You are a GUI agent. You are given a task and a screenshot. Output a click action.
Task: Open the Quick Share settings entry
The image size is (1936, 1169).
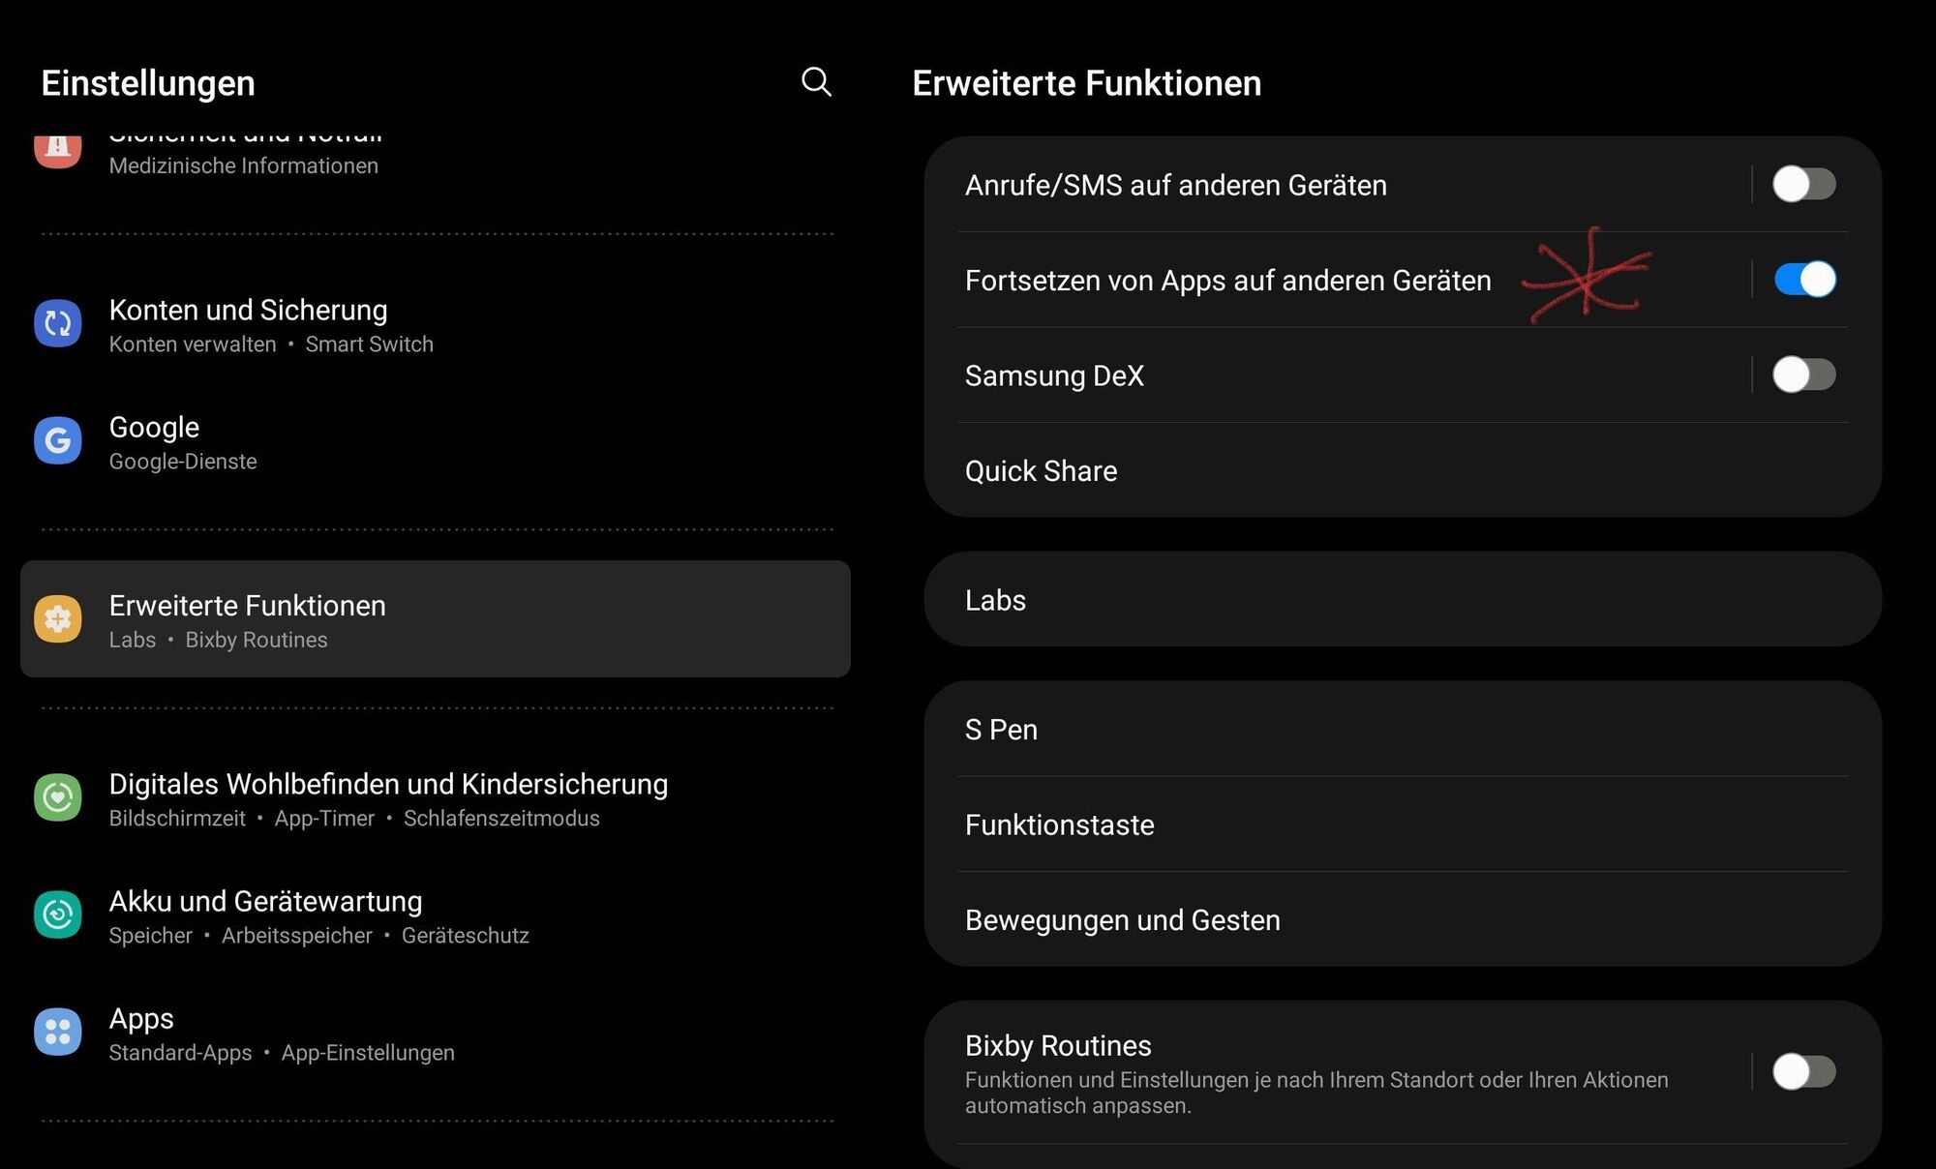[1403, 470]
